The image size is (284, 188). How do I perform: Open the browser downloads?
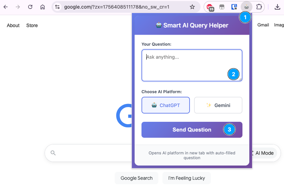click(277, 7)
